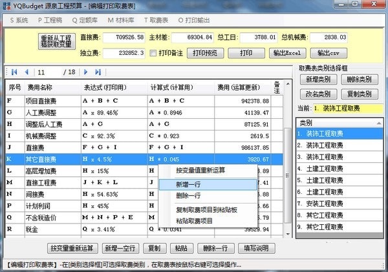Click the 总机械费 input field
Screen dimensions: 388x272
pyautogui.click(x=329, y=37)
